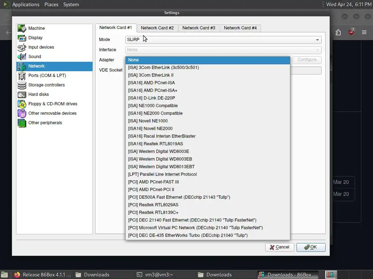Select the Display monitor icon
This screenshot has width=373, height=279.
click(x=22, y=38)
